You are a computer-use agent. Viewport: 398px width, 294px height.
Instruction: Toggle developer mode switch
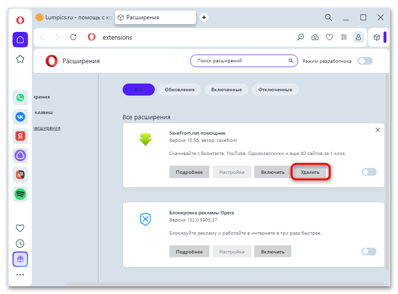(x=365, y=61)
